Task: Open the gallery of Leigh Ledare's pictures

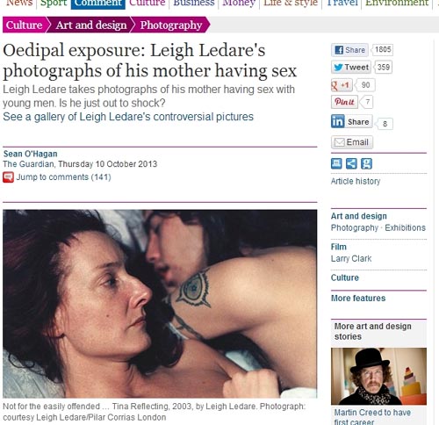Action: (128, 117)
